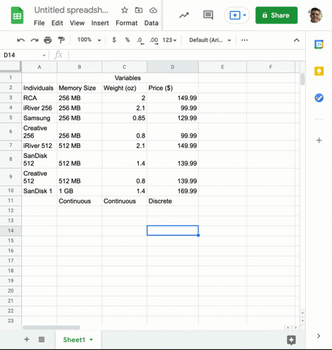Click the Untitled spreadsheet title
The width and height of the screenshot is (332, 350).
pyautogui.click(x=71, y=10)
